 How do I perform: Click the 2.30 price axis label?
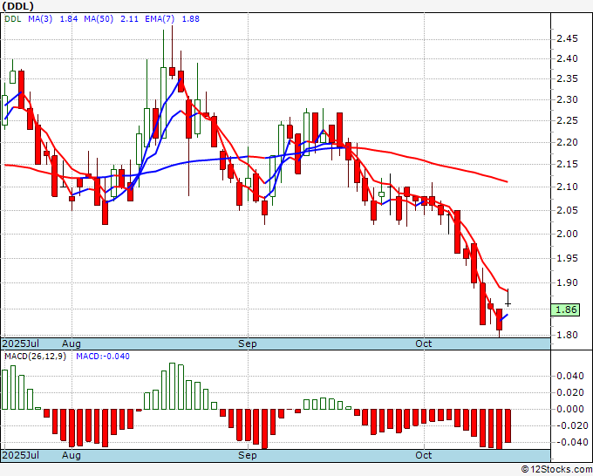pyautogui.click(x=567, y=99)
